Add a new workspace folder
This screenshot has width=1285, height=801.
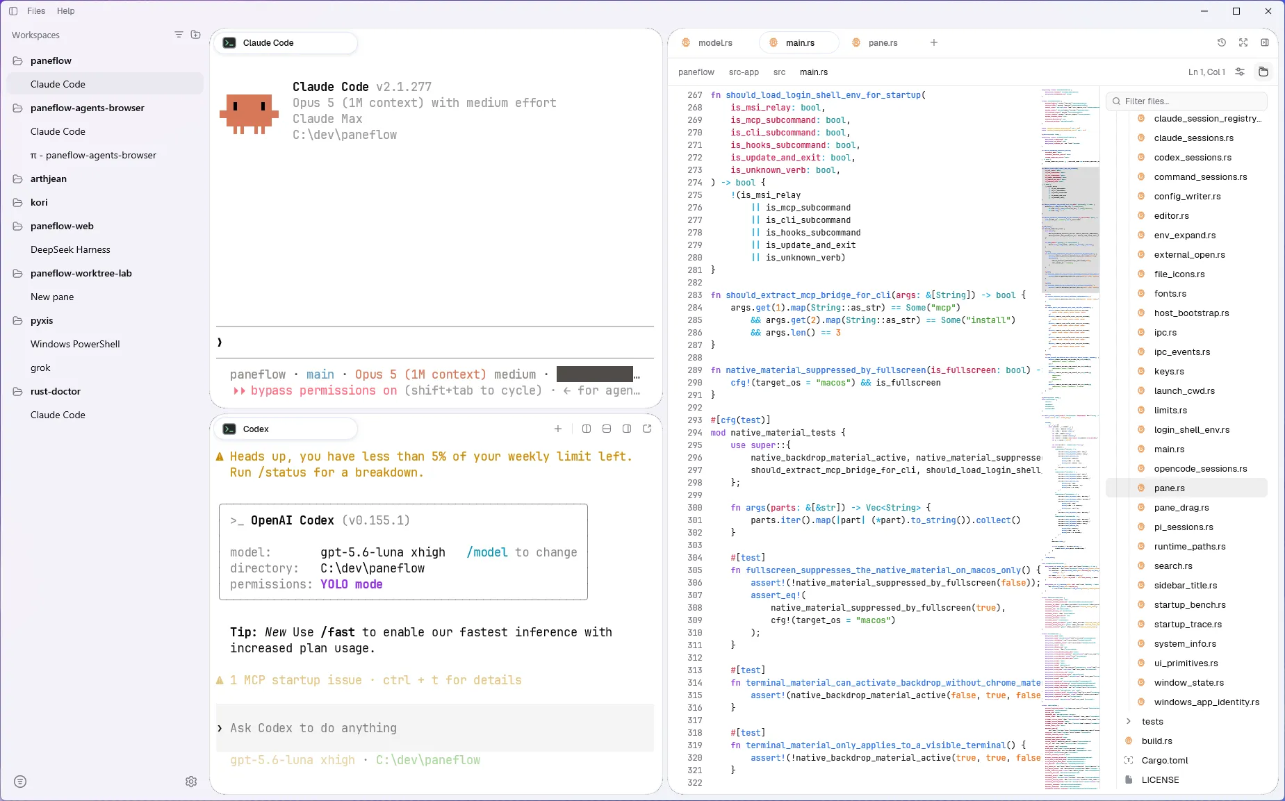coord(196,35)
